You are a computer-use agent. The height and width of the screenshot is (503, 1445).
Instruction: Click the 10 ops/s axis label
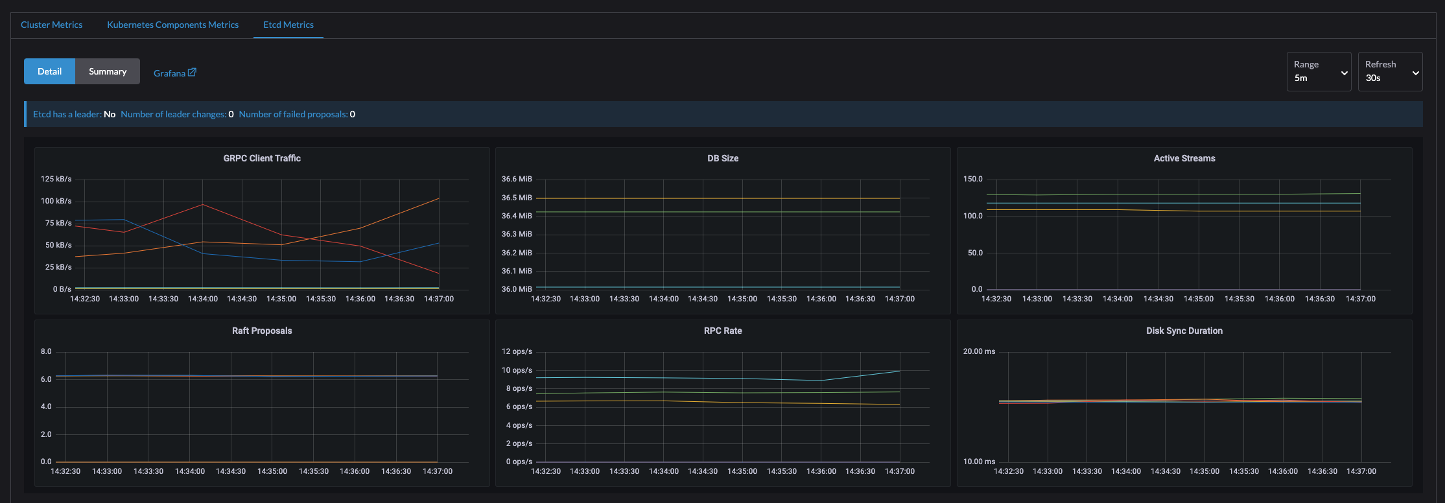click(x=517, y=370)
